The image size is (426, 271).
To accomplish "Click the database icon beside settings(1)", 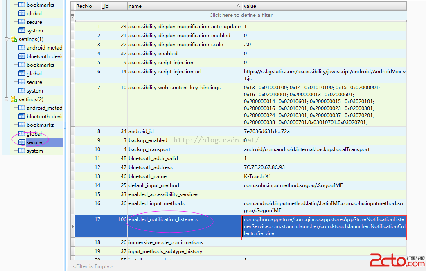I will click(14, 39).
